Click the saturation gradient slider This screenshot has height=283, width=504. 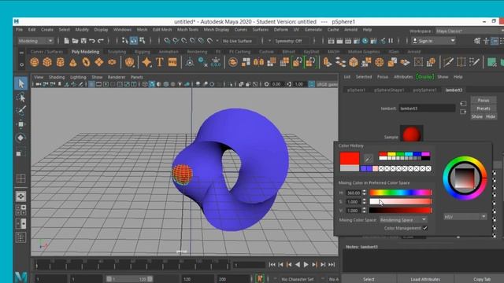[x=400, y=202]
